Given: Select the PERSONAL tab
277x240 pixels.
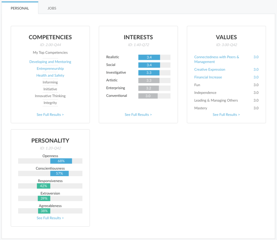Looking at the screenshot, I should click(20, 8).
